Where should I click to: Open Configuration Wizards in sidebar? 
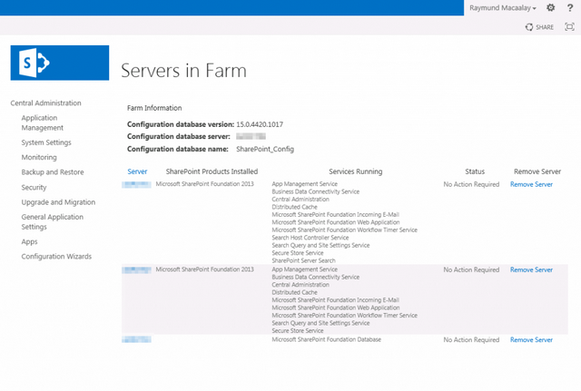pyautogui.click(x=56, y=256)
